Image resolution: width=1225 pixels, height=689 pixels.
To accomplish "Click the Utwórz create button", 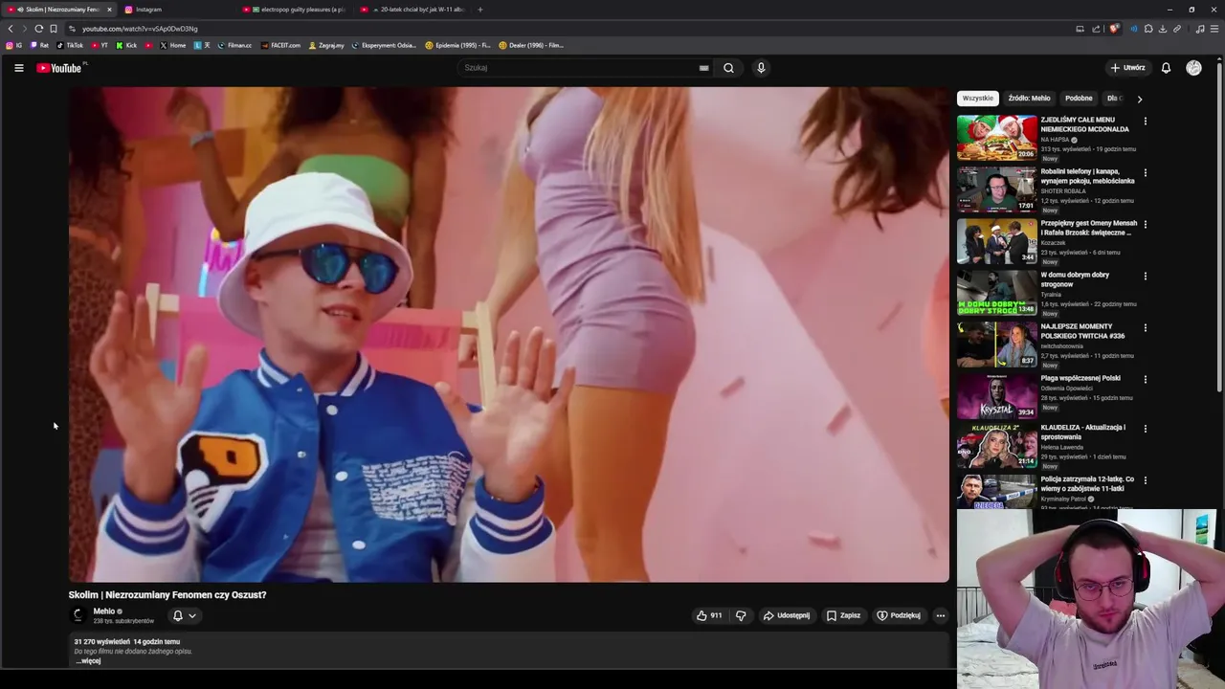I will point(1127,68).
